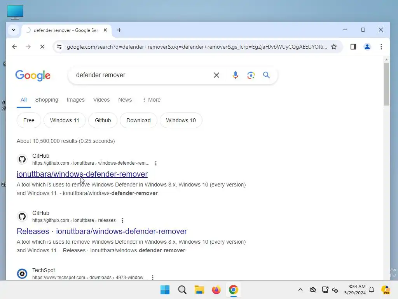Open options for TechSpot result
The width and height of the screenshot is (398, 299).
pyautogui.click(x=152, y=277)
